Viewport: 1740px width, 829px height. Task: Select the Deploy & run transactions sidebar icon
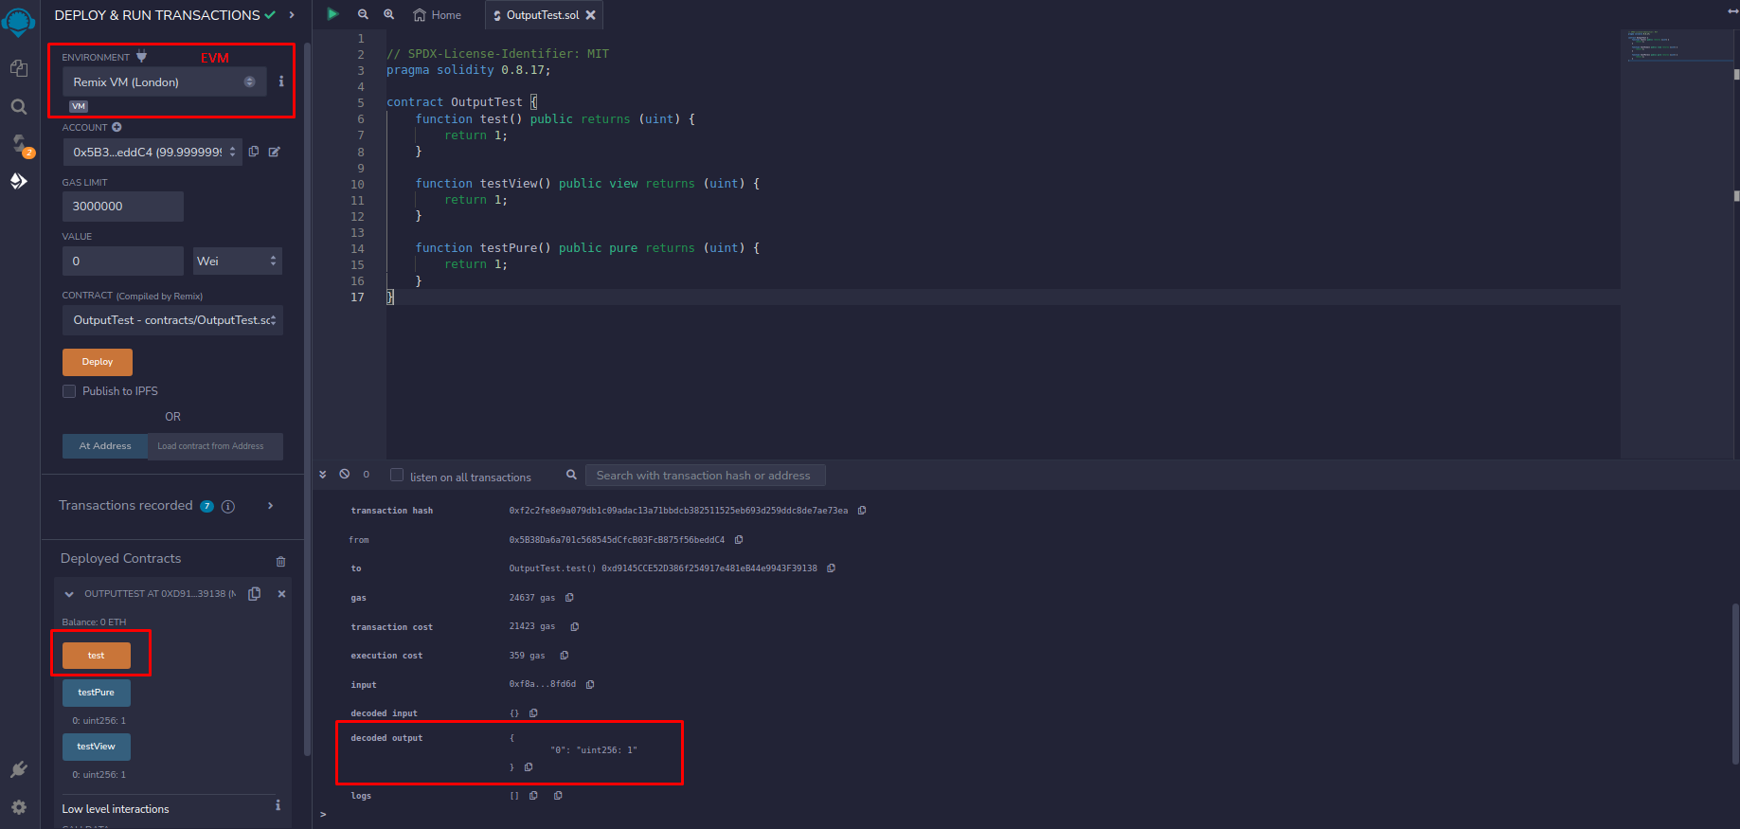coord(18,181)
